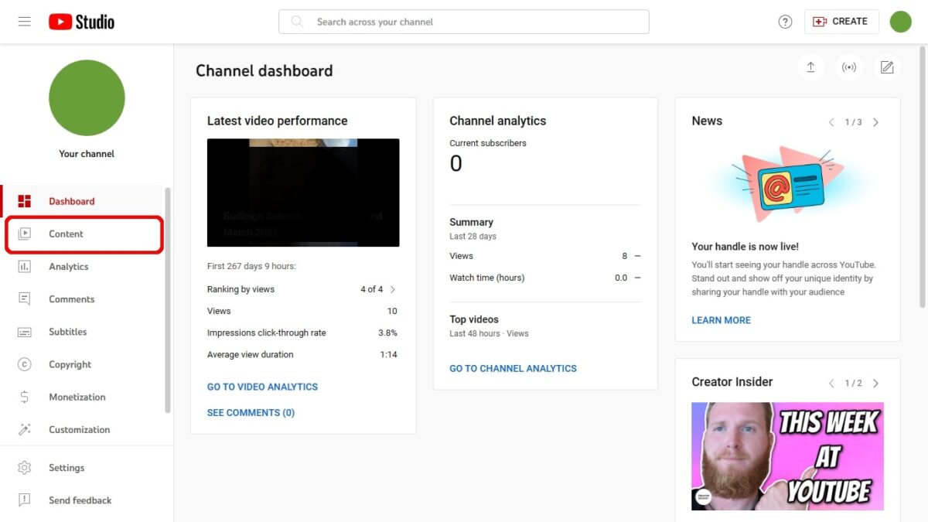Click SEE COMMENTS (0)
This screenshot has width=928, height=522.
251,413
